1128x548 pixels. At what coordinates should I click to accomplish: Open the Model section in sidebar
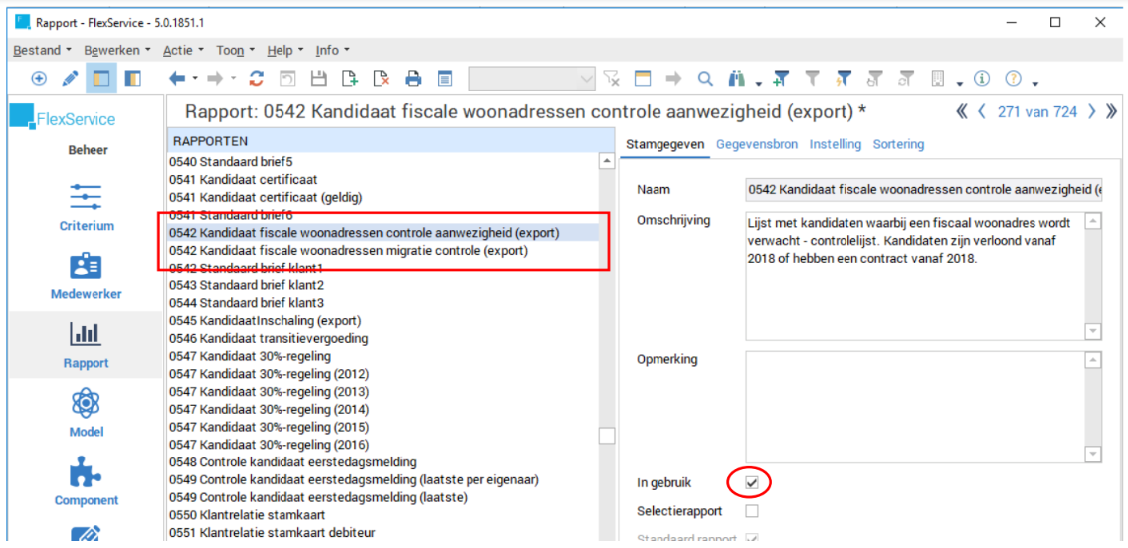point(87,412)
